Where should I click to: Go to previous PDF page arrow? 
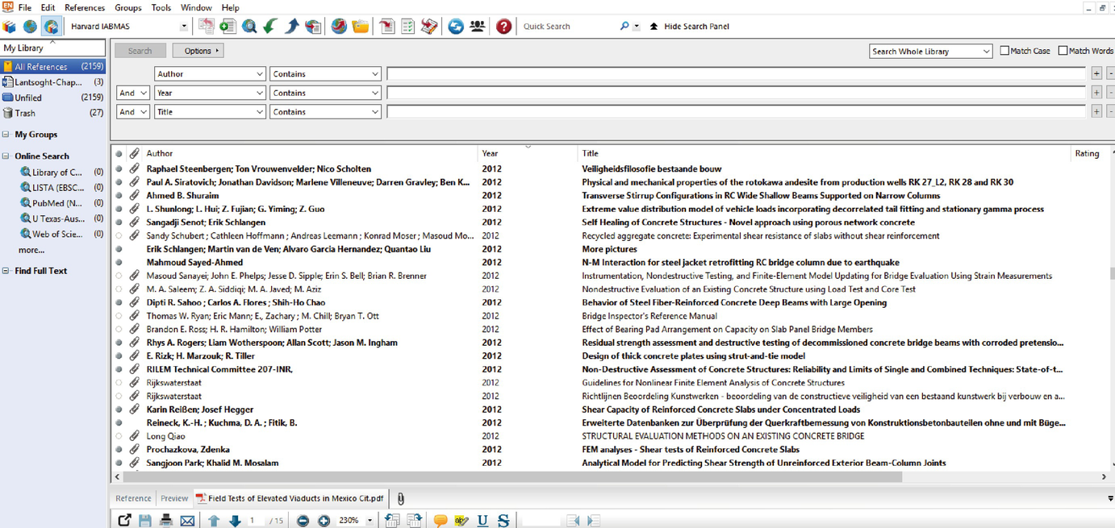(214, 521)
